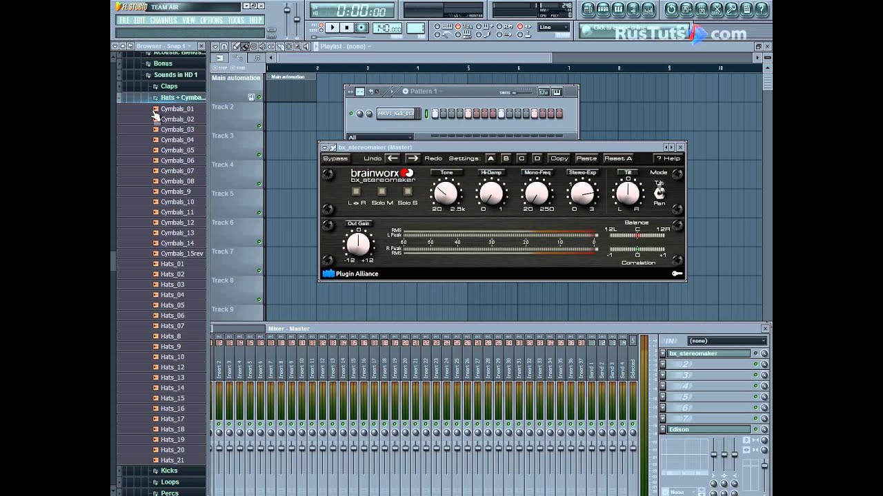Click the Stop transport button

click(x=347, y=28)
